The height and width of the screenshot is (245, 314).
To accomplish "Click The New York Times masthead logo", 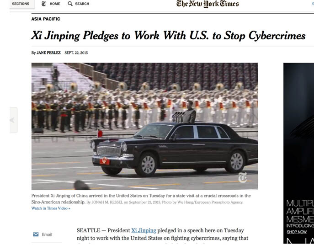I will point(208,4).
